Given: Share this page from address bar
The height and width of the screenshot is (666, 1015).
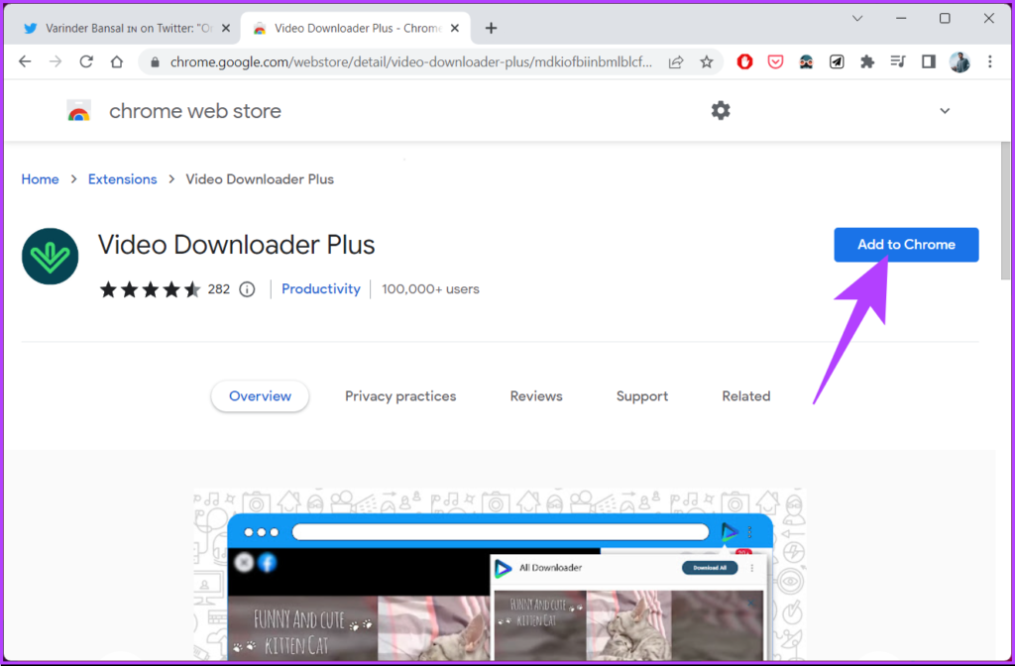Looking at the screenshot, I should (676, 62).
